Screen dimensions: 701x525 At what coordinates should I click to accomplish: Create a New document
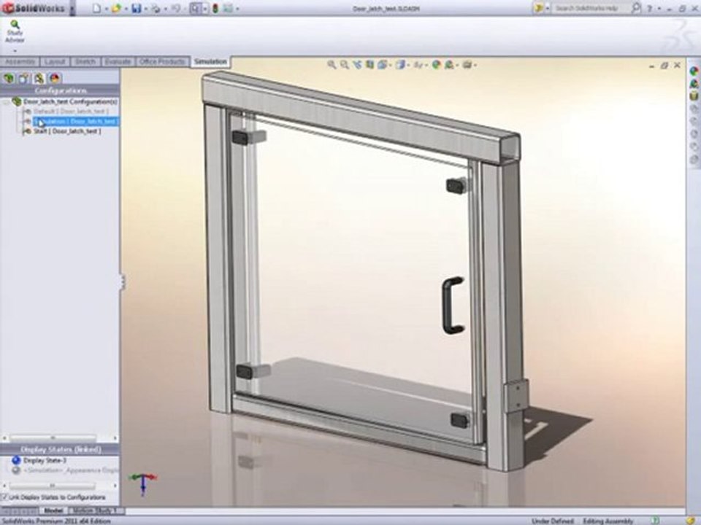coord(96,8)
